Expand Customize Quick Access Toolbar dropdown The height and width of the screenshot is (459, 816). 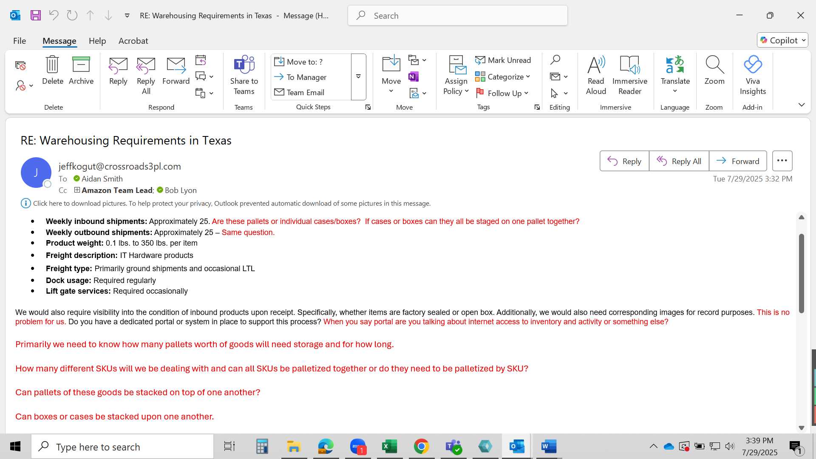(x=127, y=16)
